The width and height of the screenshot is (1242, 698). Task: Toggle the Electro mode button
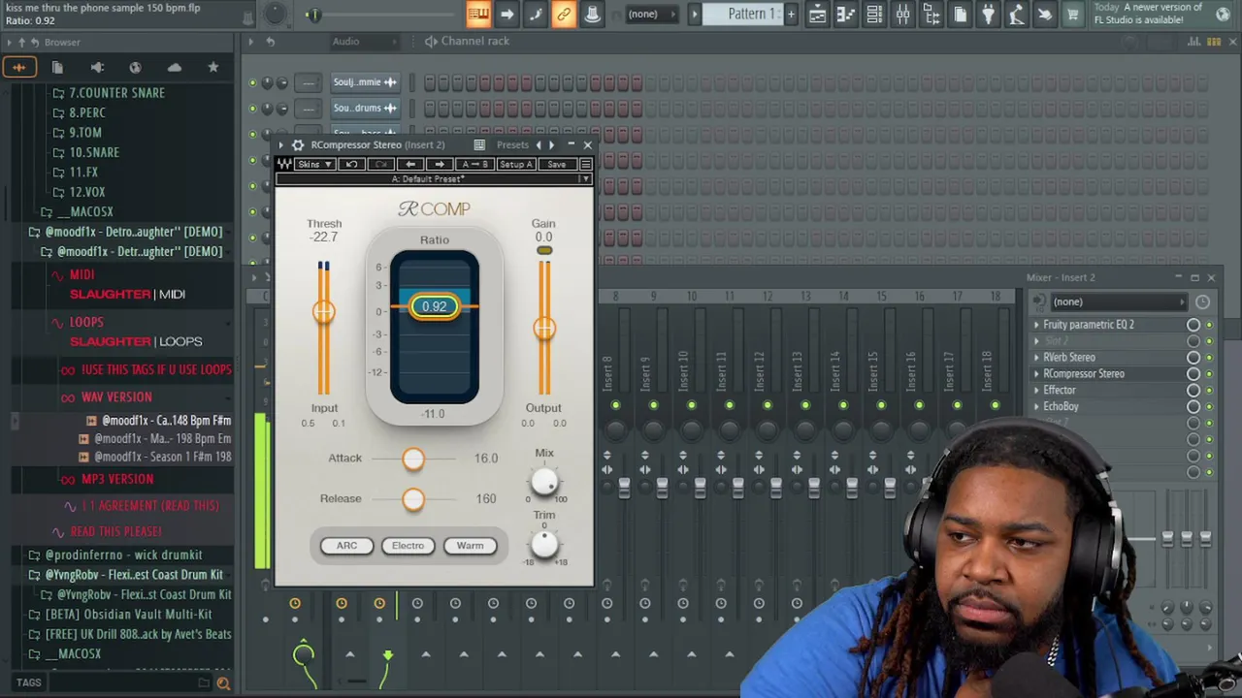(x=408, y=546)
